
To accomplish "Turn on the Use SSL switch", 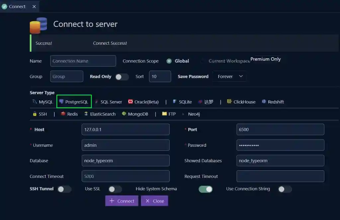I will point(115,189).
